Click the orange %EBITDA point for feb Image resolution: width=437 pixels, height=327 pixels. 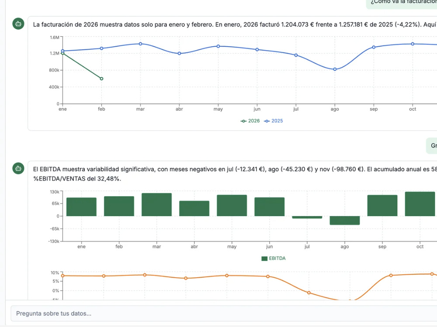point(104,276)
